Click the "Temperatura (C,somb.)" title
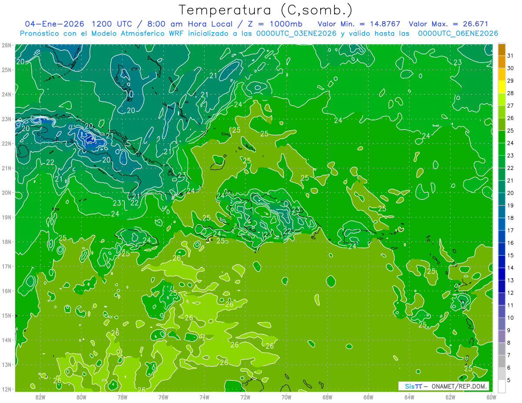The width and height of the screenshot is (522, 403). (266, 10)
